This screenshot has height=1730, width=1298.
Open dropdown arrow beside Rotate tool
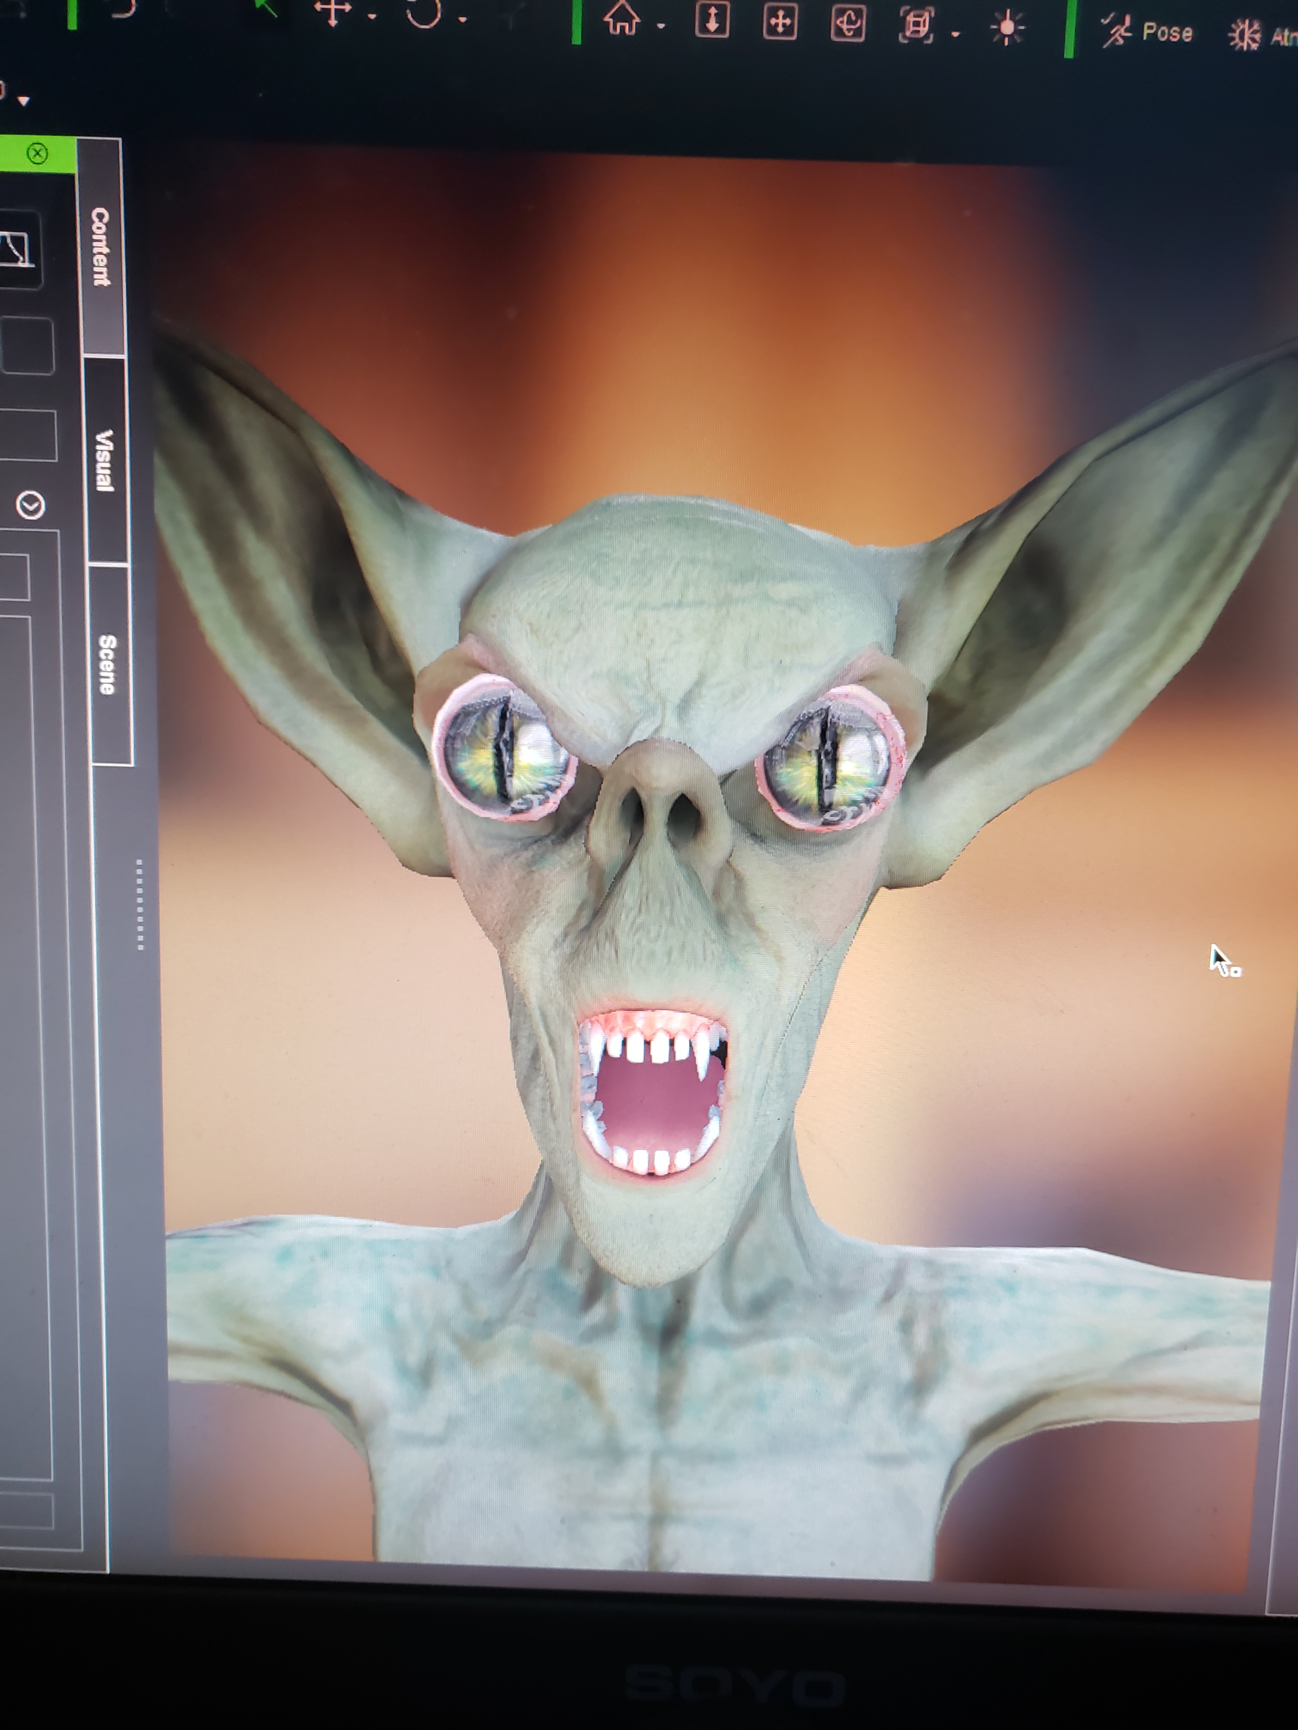point(462,19)
